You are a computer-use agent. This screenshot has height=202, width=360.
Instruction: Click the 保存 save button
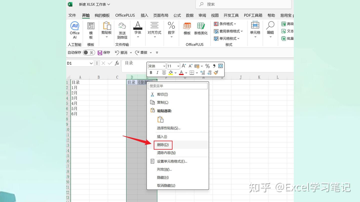click(104, 52)
